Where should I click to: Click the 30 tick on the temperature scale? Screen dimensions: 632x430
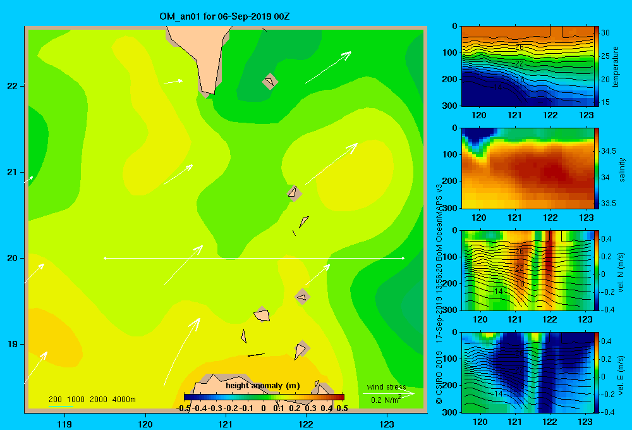[x=605, y=33]
